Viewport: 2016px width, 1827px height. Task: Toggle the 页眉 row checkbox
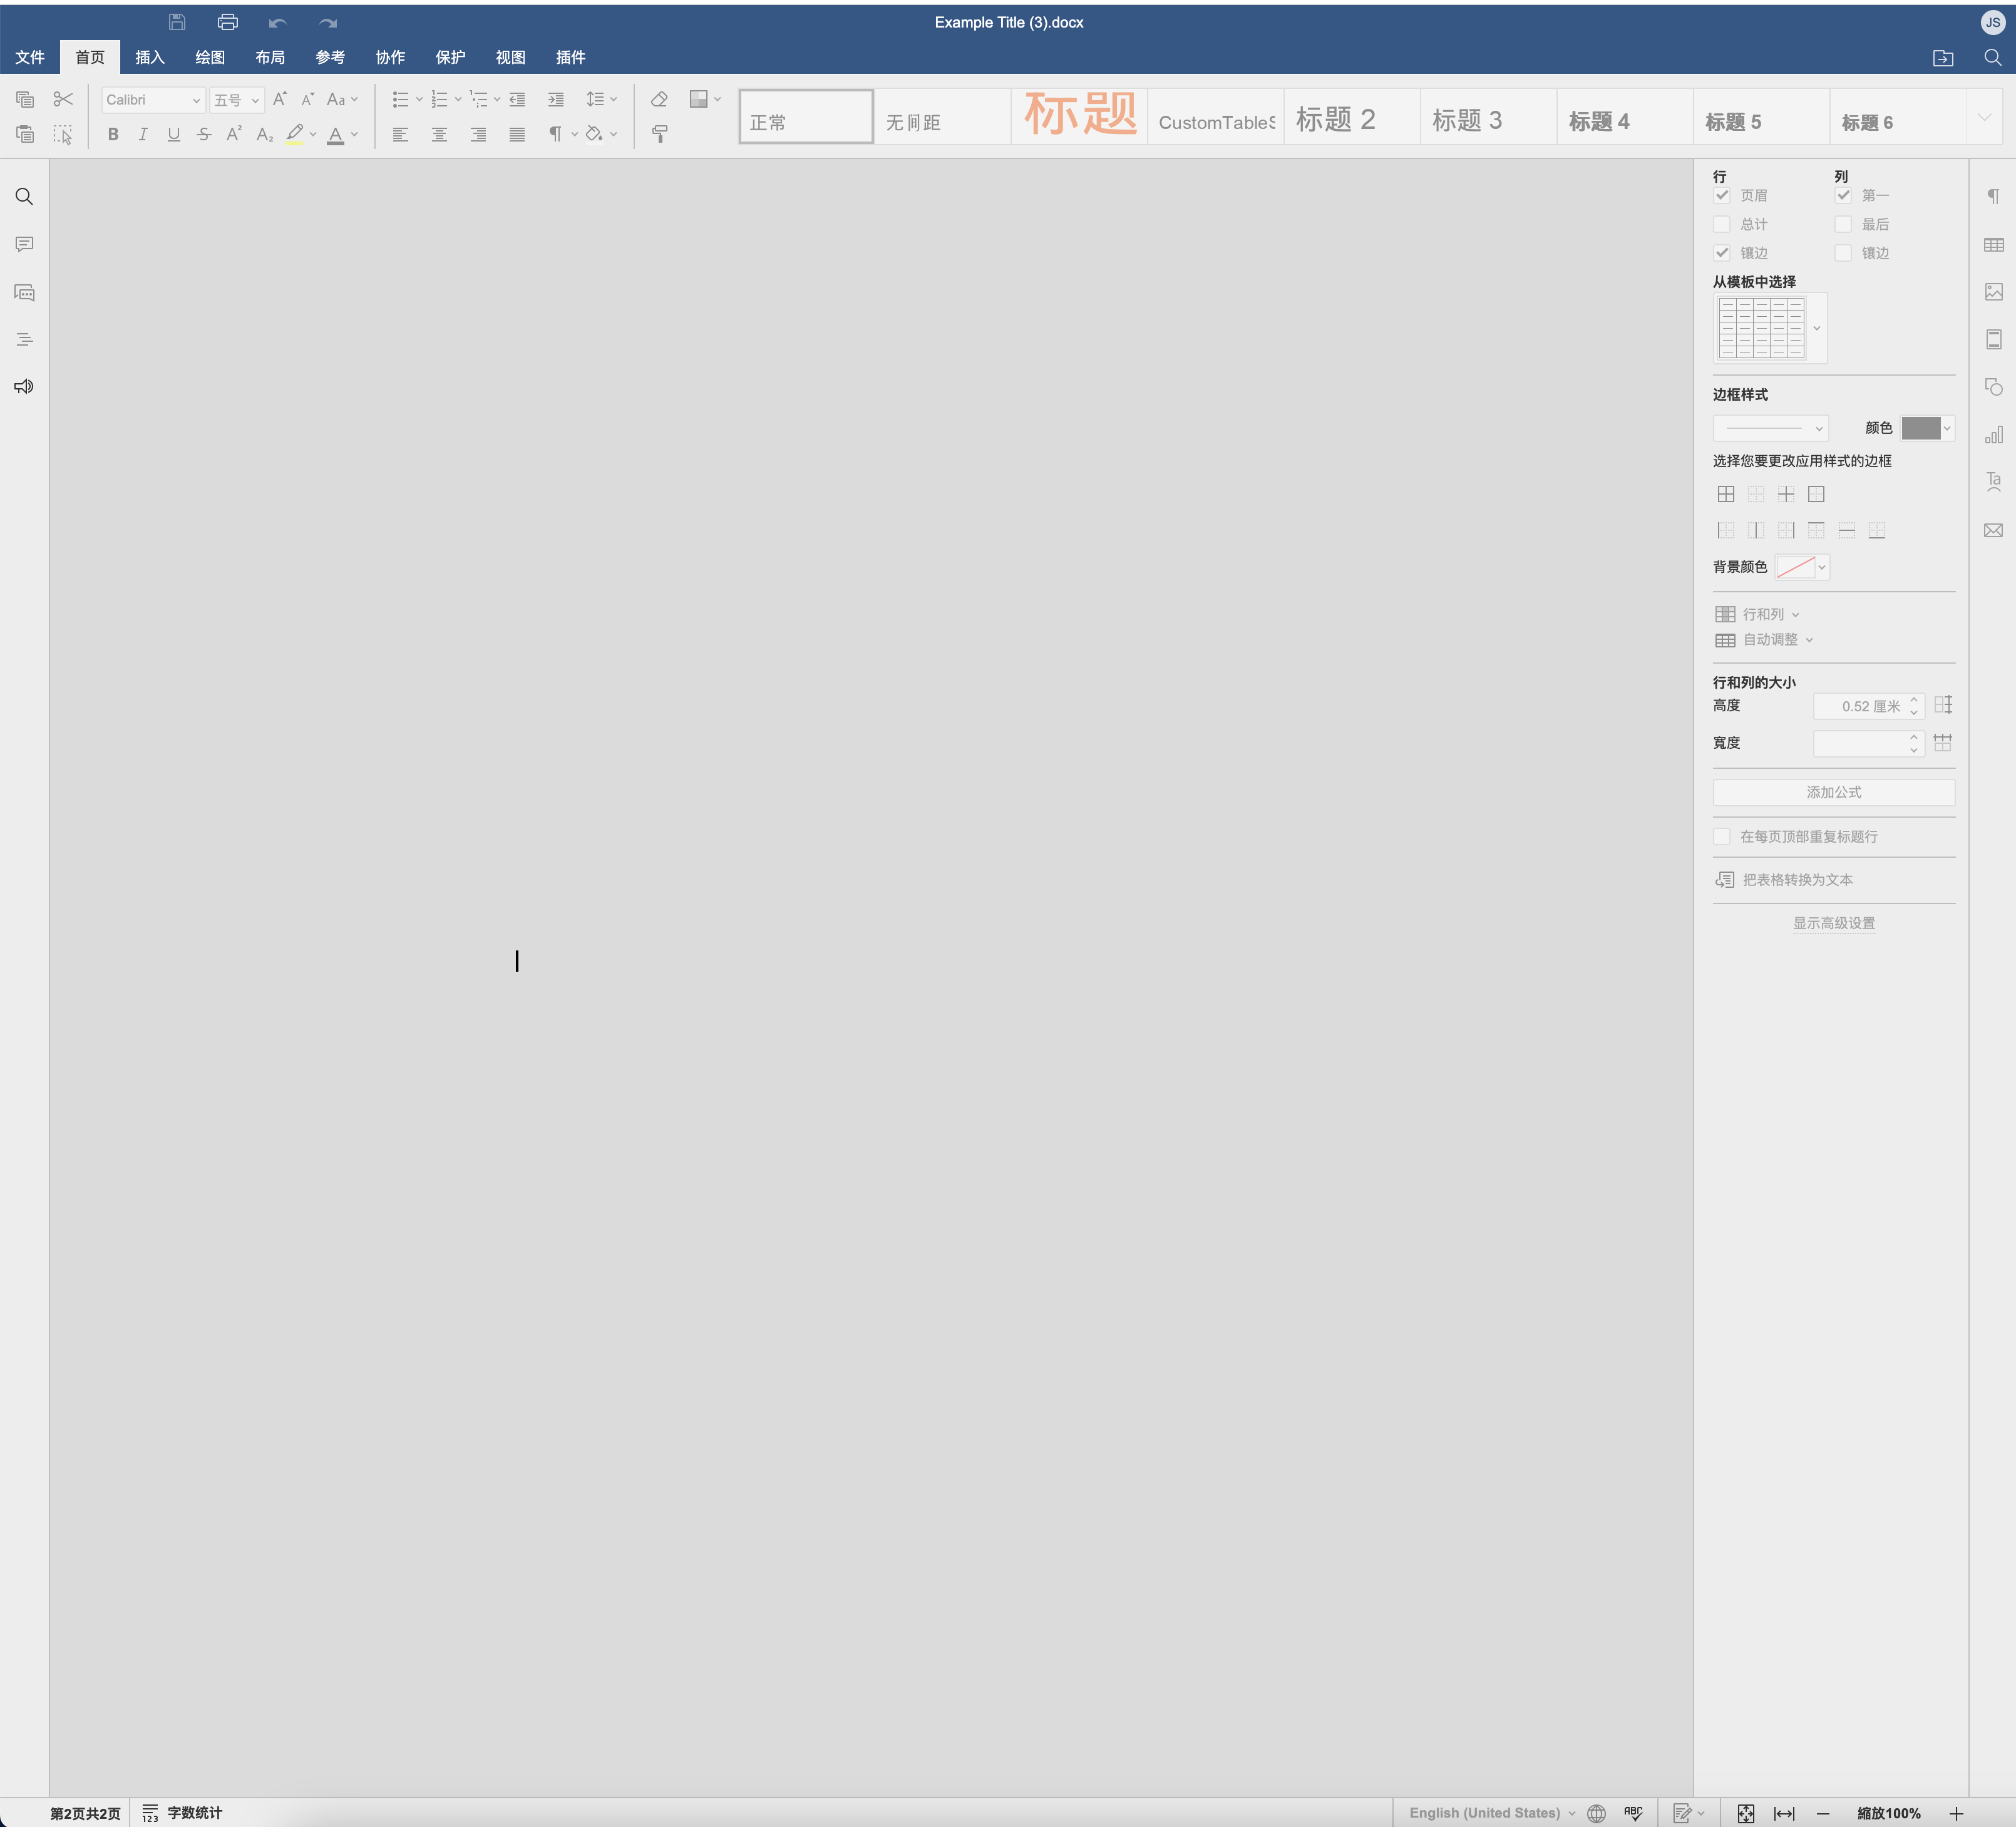[1721, 195]
